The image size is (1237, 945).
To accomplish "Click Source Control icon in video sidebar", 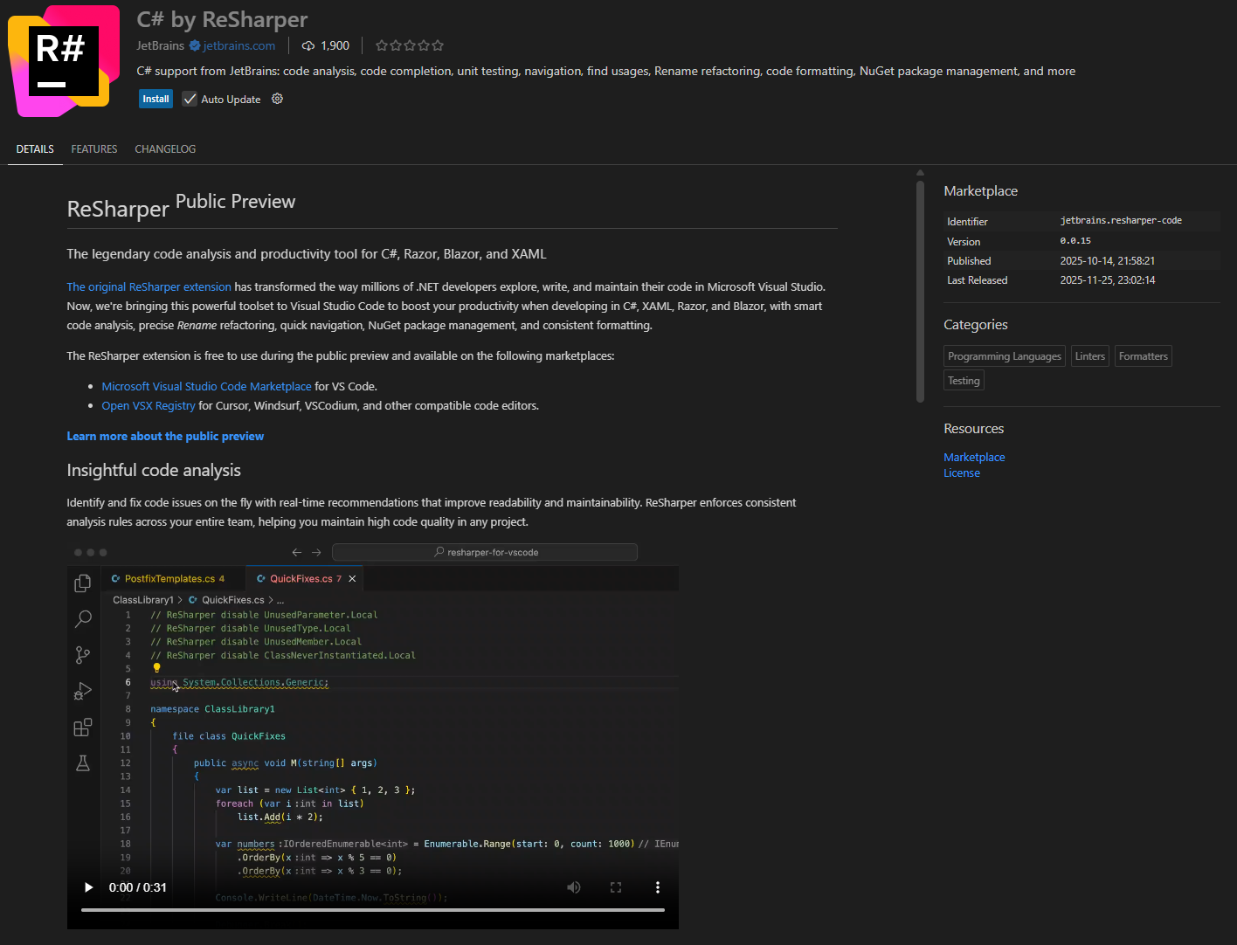I will 83,654.
